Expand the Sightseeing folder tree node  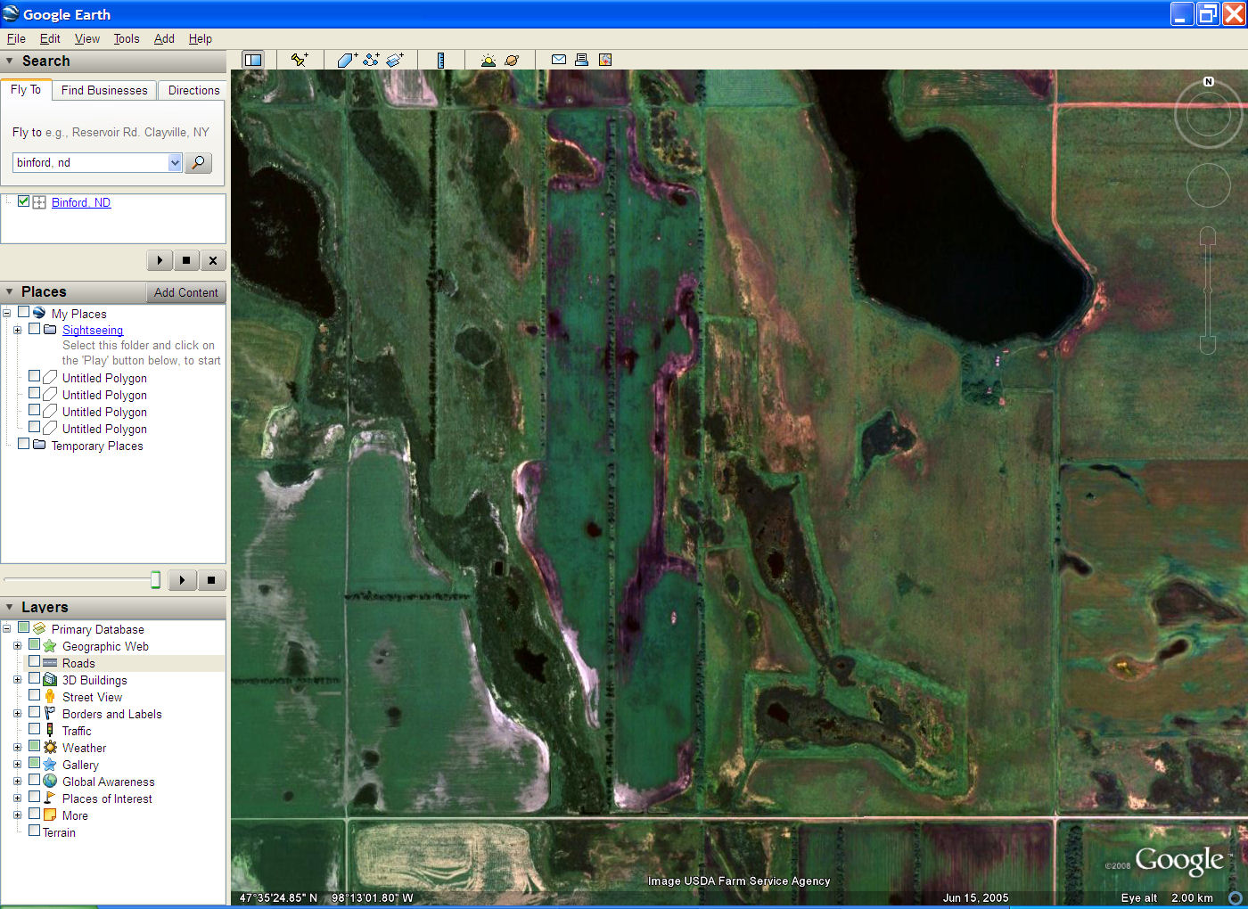click(17, 330)
